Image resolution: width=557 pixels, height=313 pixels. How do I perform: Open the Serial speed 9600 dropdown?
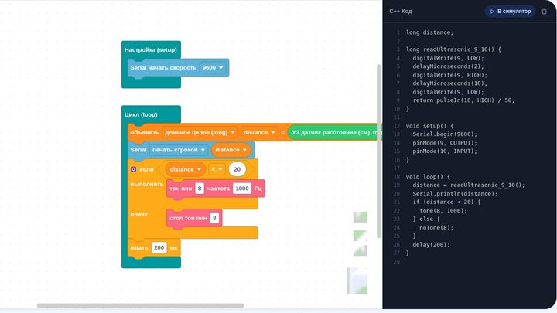point(213,67)
